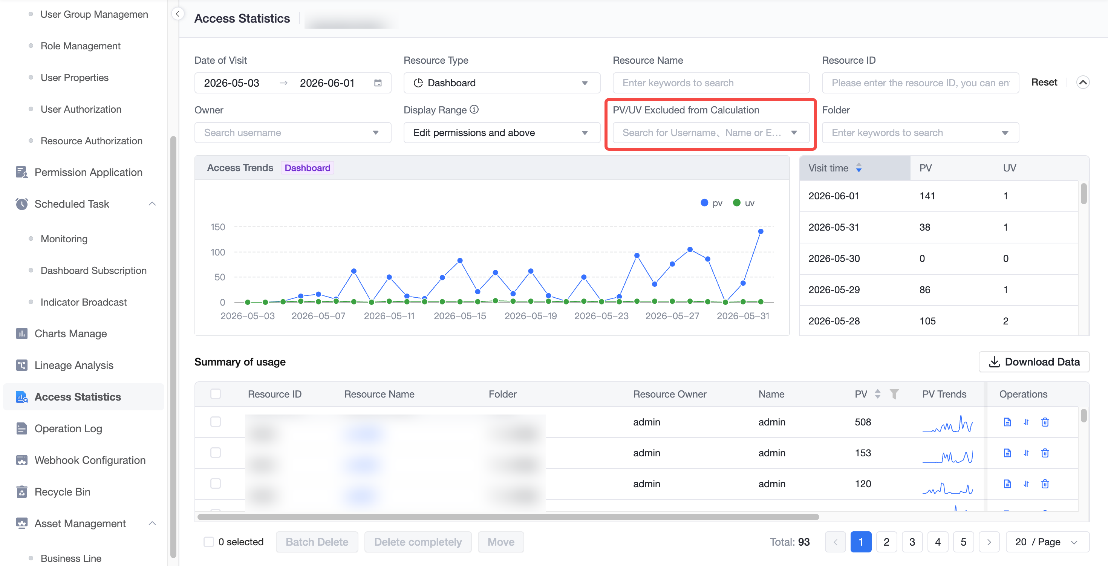Open the Resource Type Dashboard dropdown

tap(502, 83)
